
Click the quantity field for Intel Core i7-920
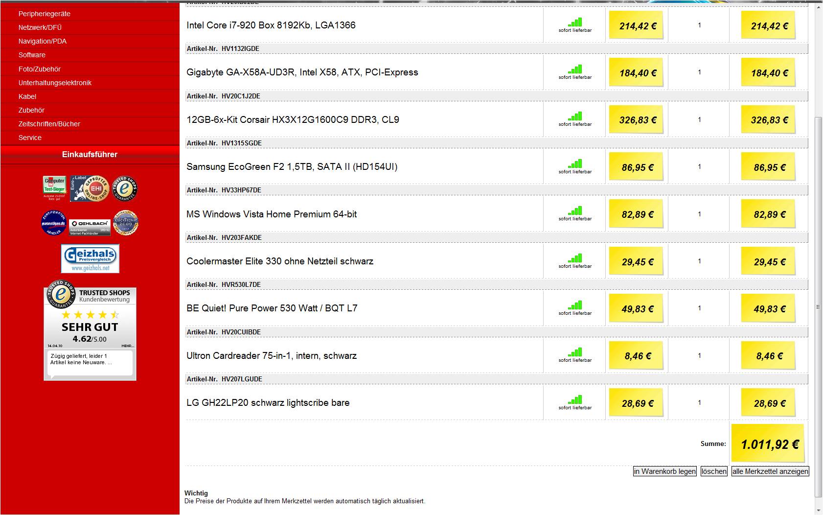coord(699,25)
